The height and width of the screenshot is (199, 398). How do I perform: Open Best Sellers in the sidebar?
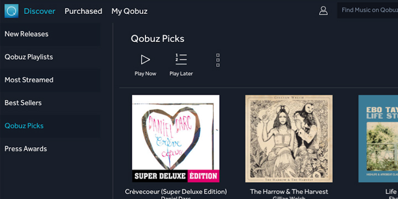click(x=50, y=103)
